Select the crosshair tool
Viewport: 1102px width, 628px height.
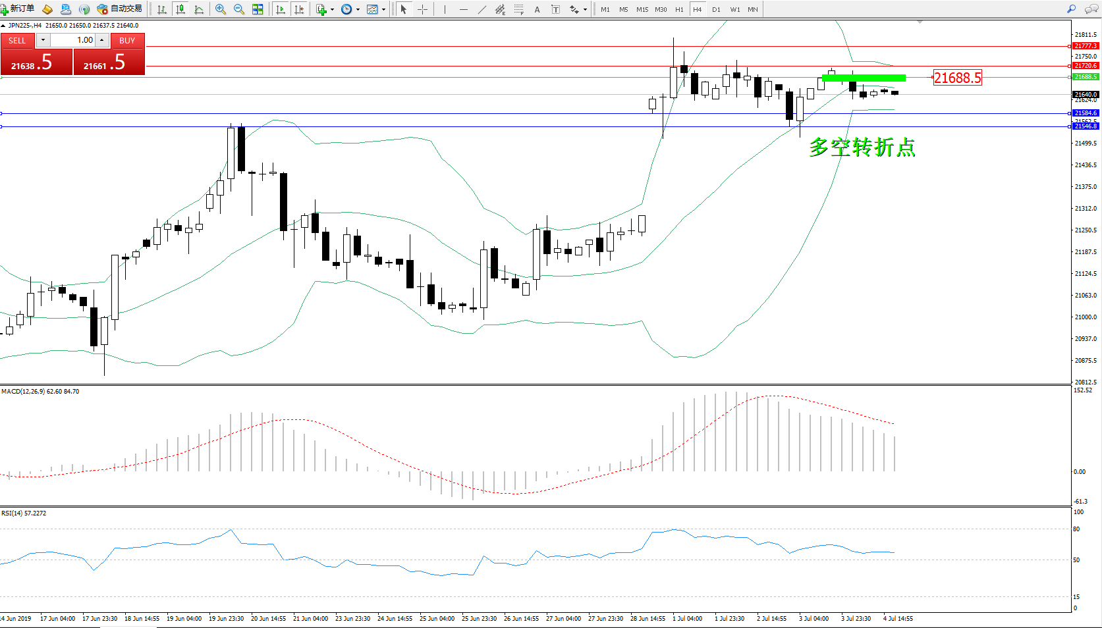click(x=422, y=9)
